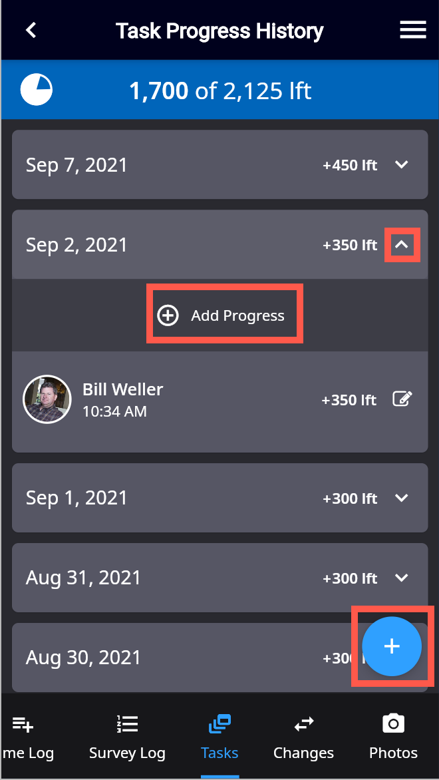Tap the blue floating plus button
This screenshot has width=439, height=780.
(392, 646)
